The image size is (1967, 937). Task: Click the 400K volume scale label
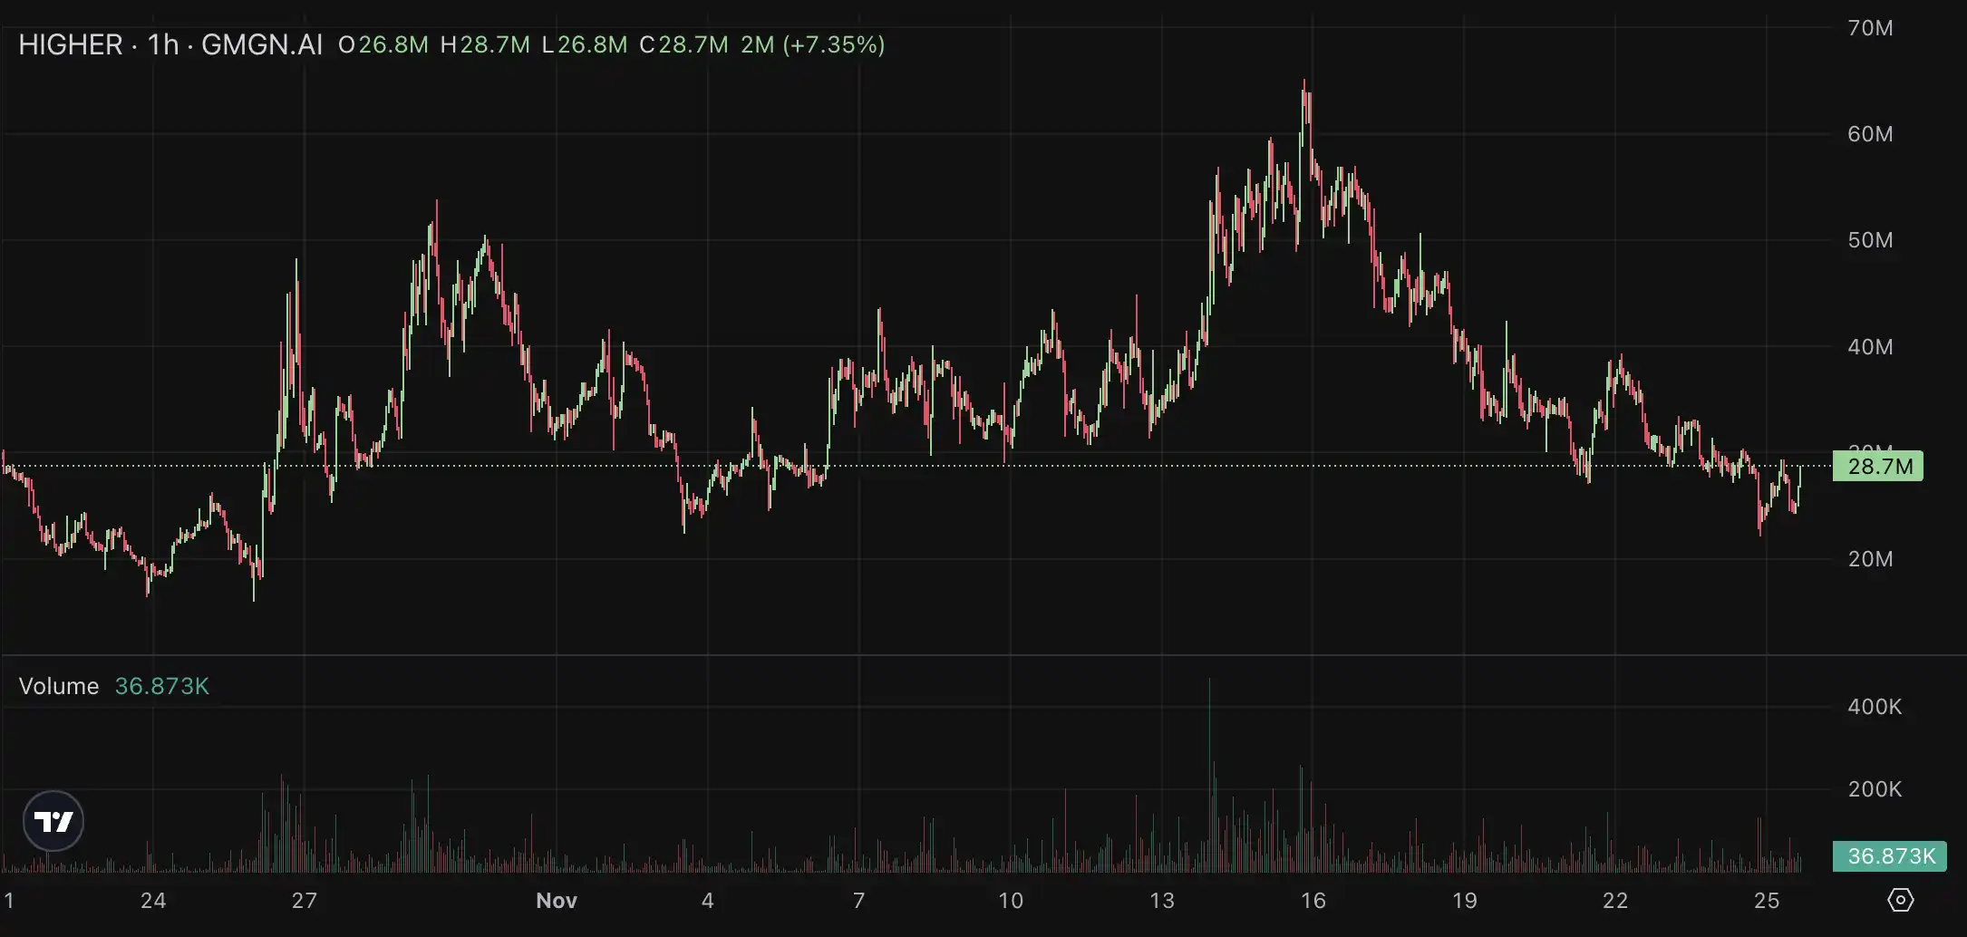[1874, 707]
